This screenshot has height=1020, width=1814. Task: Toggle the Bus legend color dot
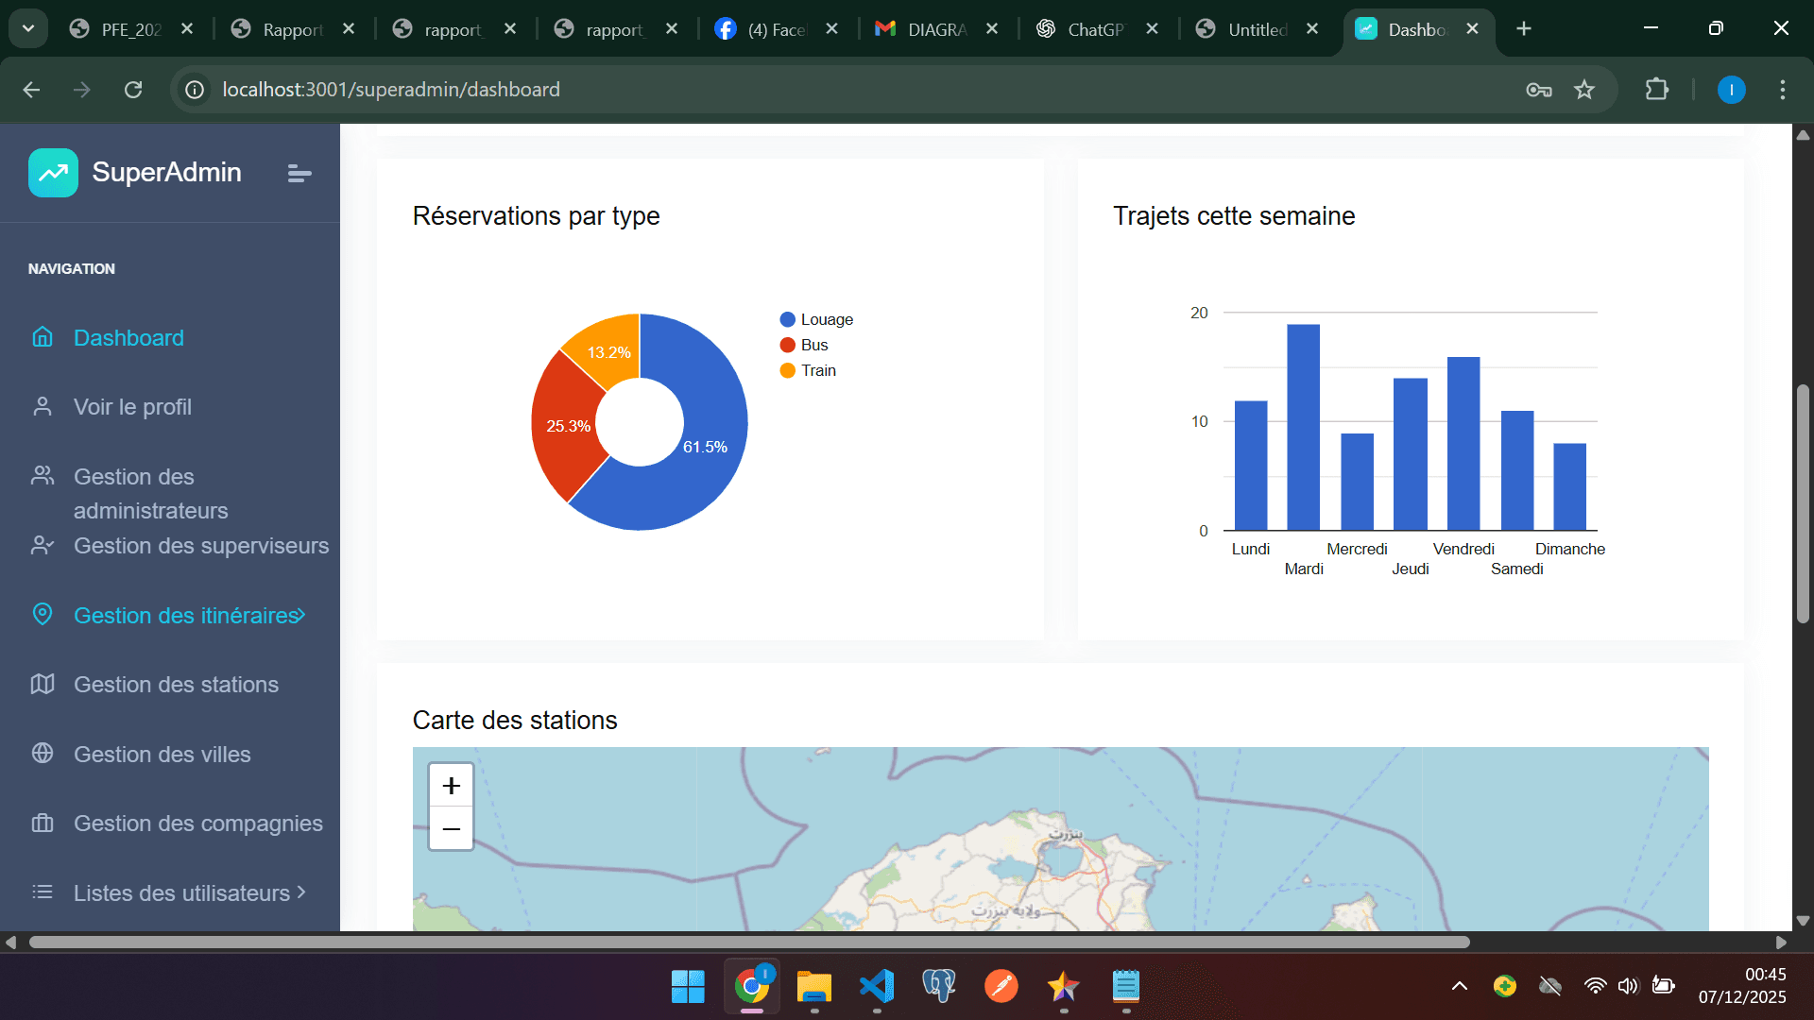(787, 345)
